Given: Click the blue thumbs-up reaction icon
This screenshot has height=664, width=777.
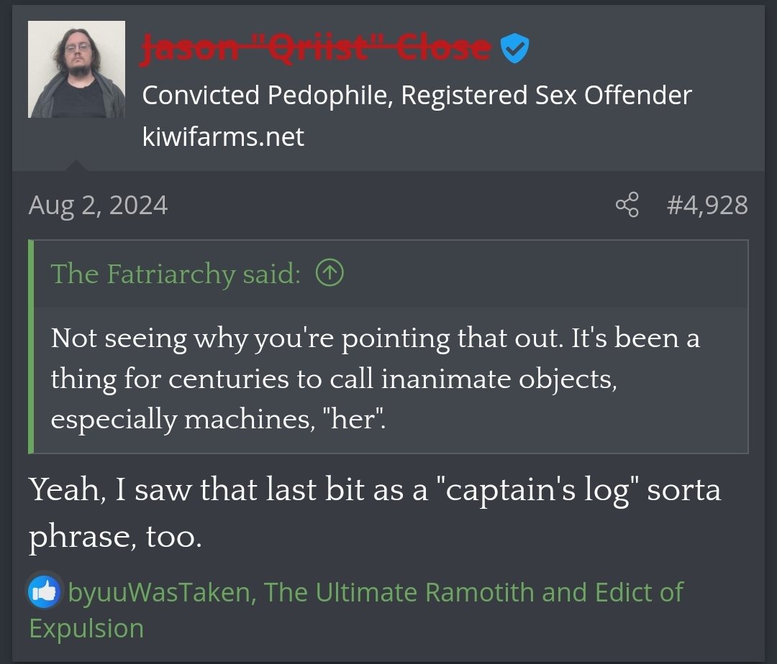Looking at the screenshot, I should 45,592.
